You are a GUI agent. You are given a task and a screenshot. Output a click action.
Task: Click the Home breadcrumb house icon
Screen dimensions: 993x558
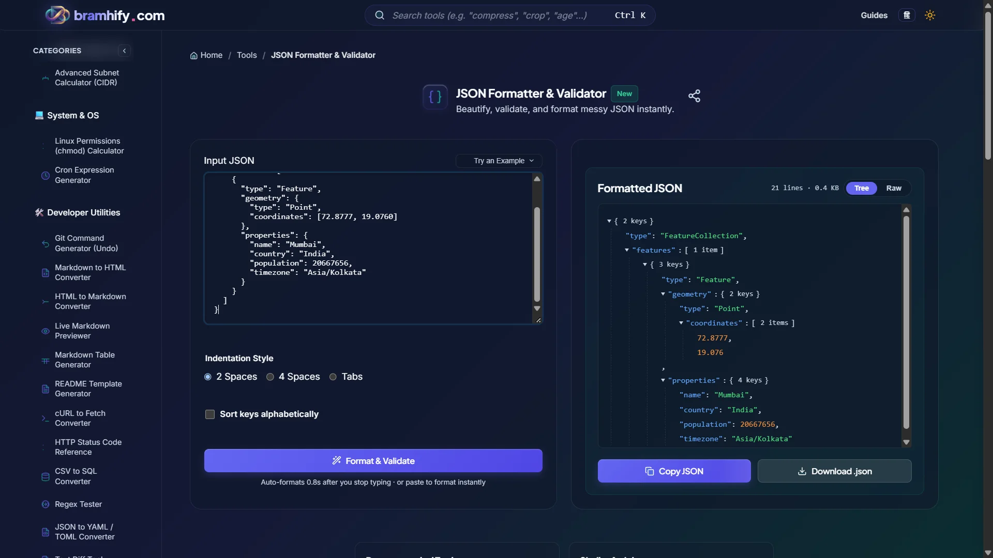194,55
